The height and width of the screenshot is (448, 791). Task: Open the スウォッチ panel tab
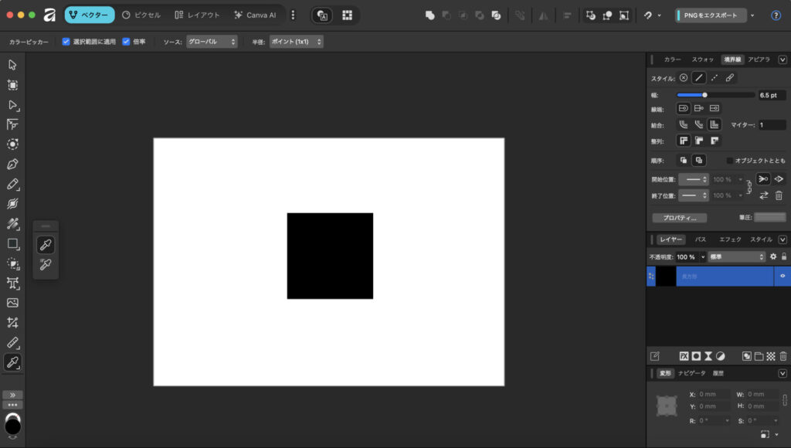pyautogui.click(x=703, y=59)
